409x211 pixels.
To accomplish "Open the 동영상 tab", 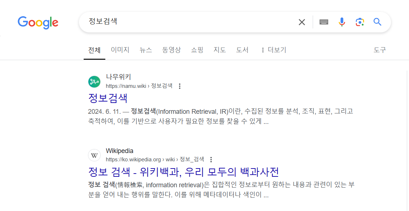I will 171,50.
